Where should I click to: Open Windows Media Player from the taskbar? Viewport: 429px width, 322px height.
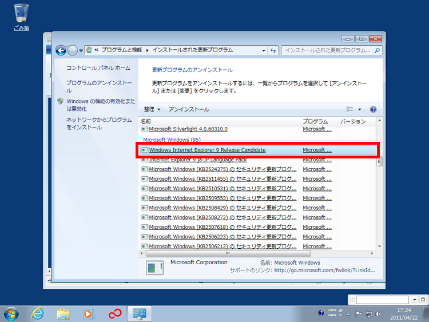point(89,314)
